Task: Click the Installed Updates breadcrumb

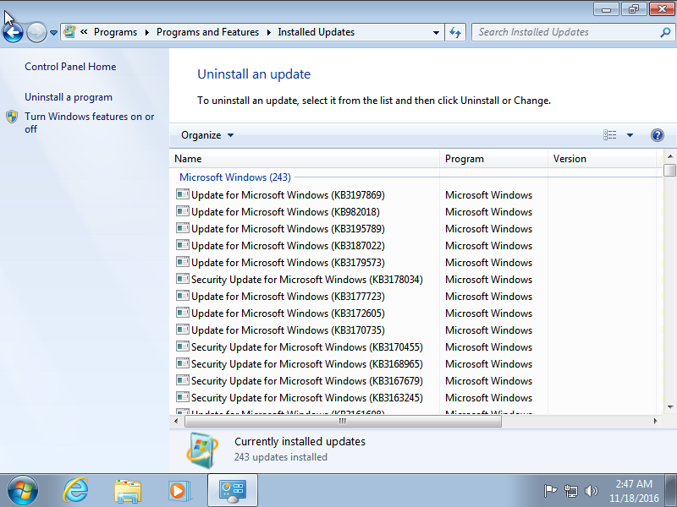Action: pos(316,32)
